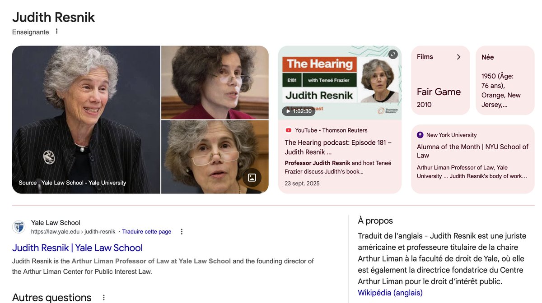Open the bottom-right close-up photo with glasses

click(215, 157)
